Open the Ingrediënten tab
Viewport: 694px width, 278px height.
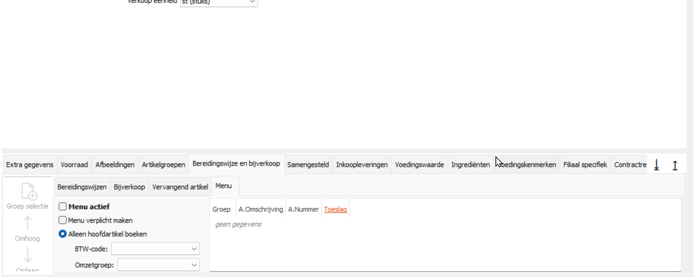coord(470,164)
